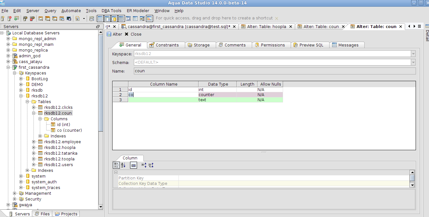
Task: Click the expand all properties icon
Action: pos(144,165)
